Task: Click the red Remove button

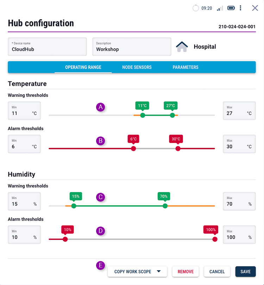Action: coord(186,272)
